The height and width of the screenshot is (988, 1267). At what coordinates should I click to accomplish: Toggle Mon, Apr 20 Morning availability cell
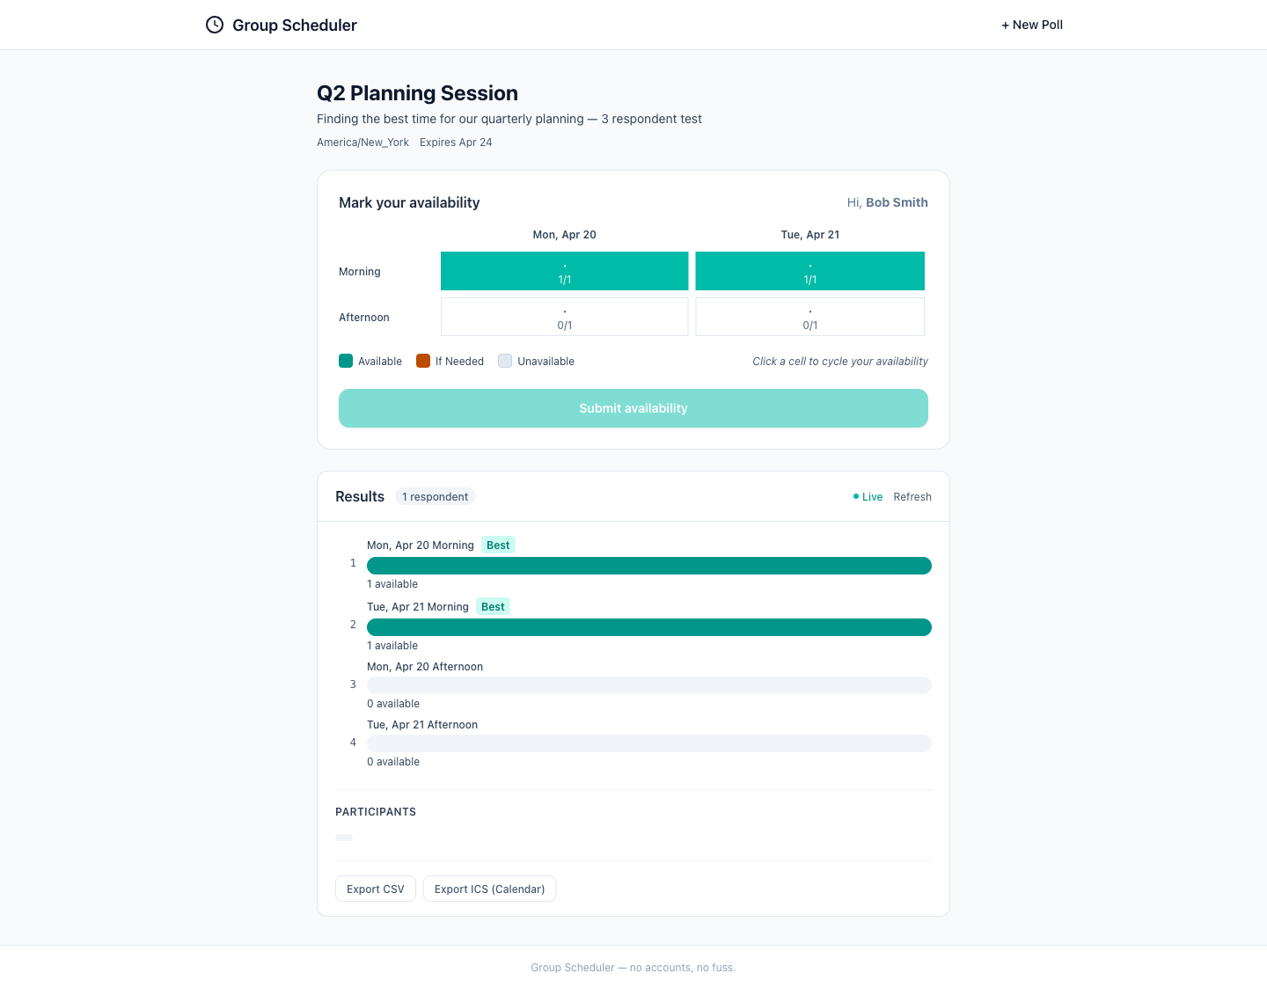pos(564,271)
